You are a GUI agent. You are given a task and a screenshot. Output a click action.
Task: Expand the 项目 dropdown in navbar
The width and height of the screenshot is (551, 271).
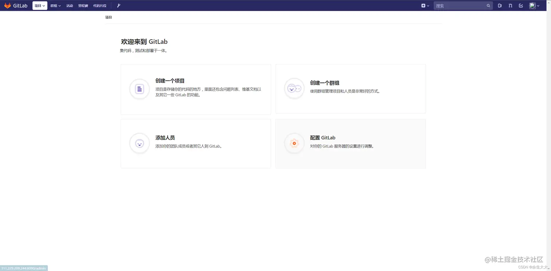40,5
